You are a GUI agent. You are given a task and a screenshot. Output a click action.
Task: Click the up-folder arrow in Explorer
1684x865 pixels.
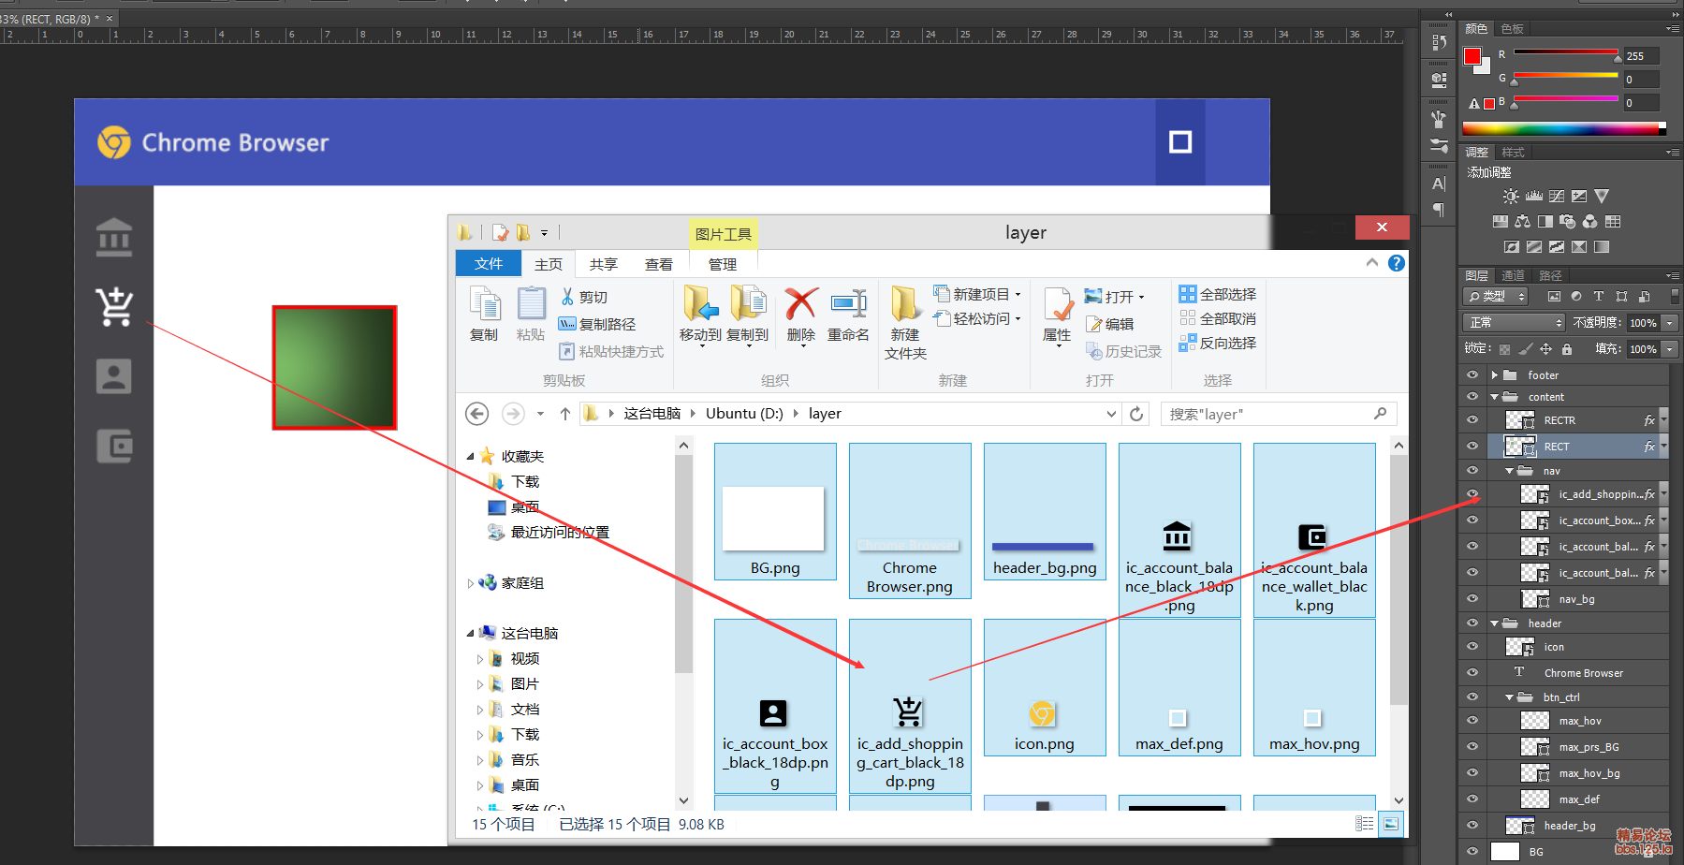click(565, 414)
